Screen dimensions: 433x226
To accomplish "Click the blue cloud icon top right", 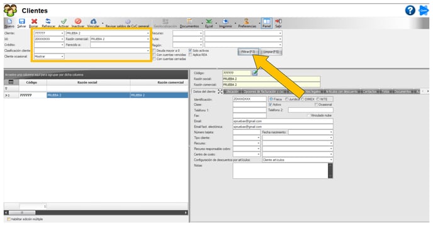I will tap(424, 11).
